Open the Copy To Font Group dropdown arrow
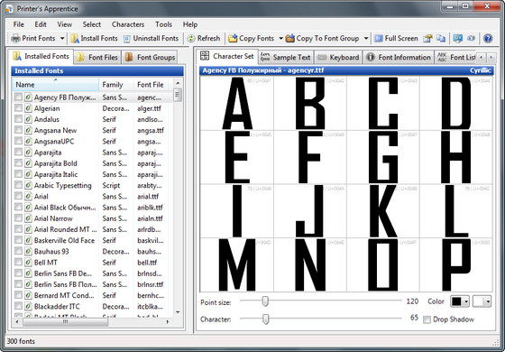Image resolution: width=505 pixels, height=352 pixels. 366,38
